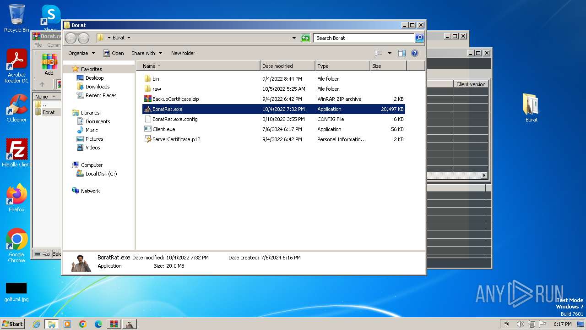Click Open button in Explorer toolbar
Viewport: 586px width, 330px height.
[x=114, y=53]
